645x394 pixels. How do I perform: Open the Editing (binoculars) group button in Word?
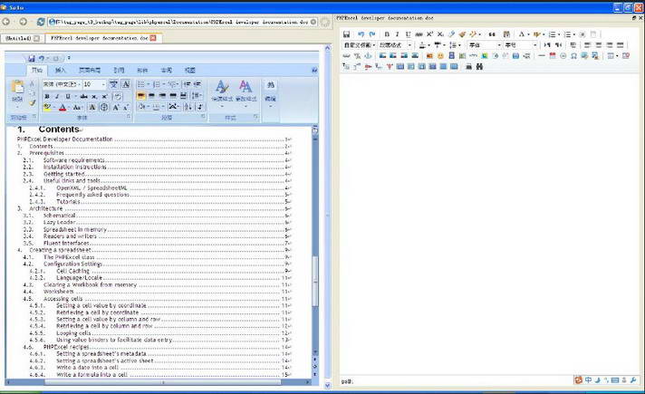click(x=270, y=94)
